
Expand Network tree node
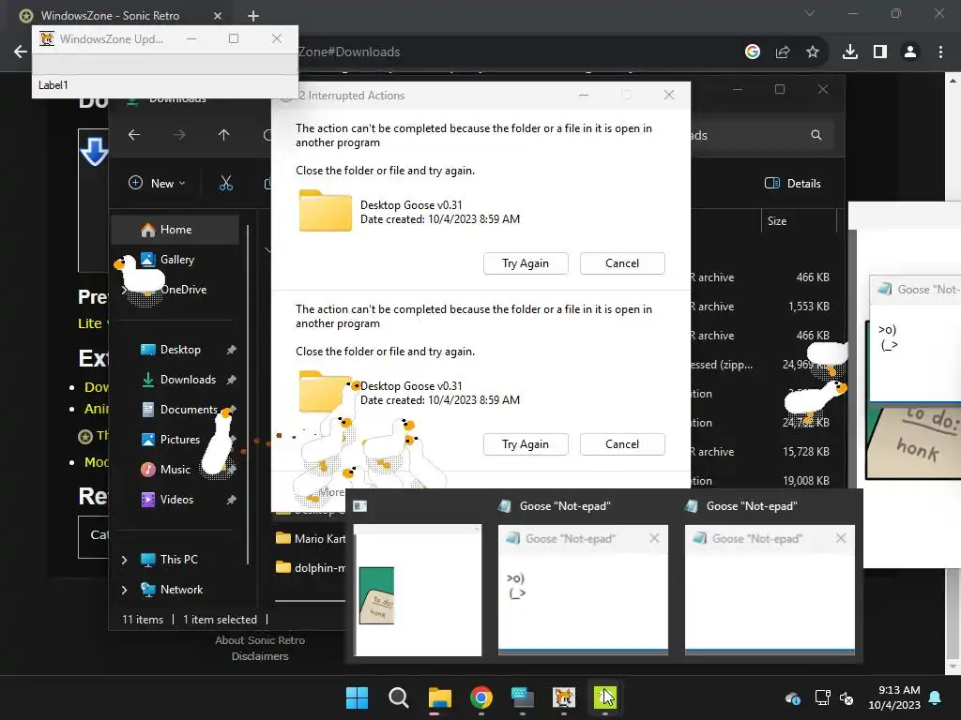(x=125, y=590)
